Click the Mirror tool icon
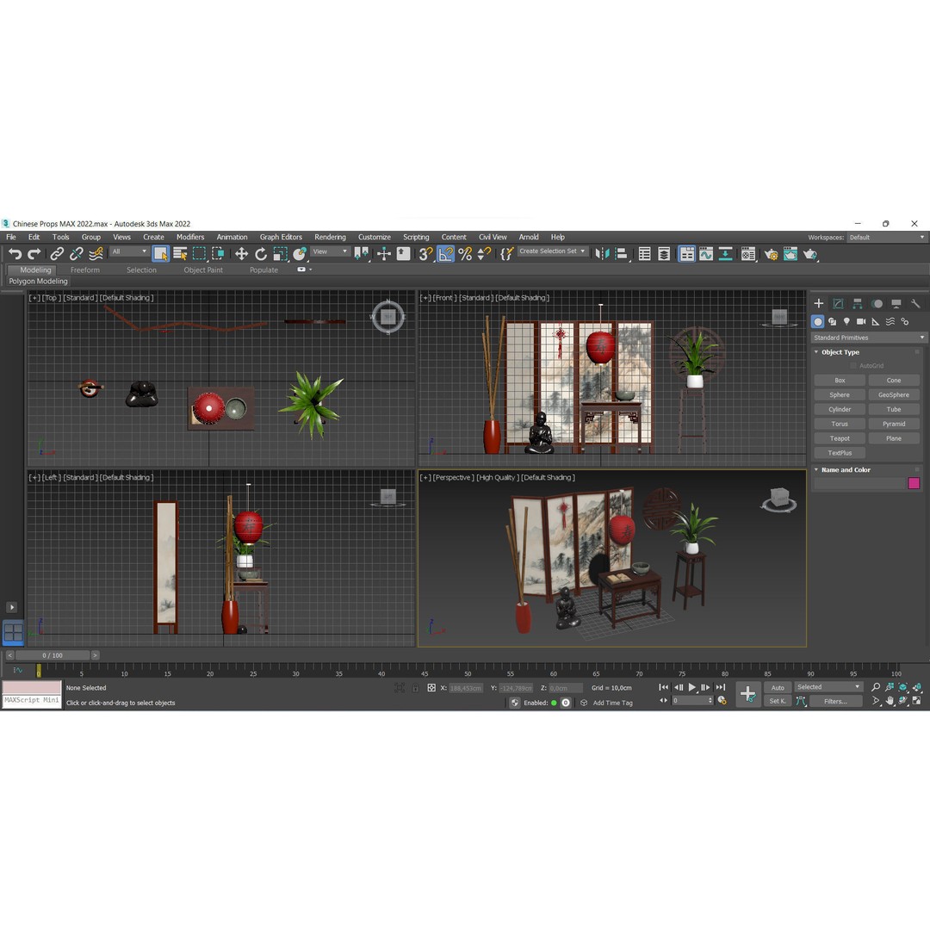 tap(602, 254)
